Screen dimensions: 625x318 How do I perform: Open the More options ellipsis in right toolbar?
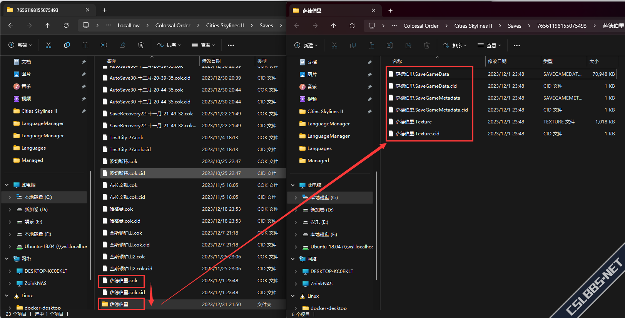(517, 45)
